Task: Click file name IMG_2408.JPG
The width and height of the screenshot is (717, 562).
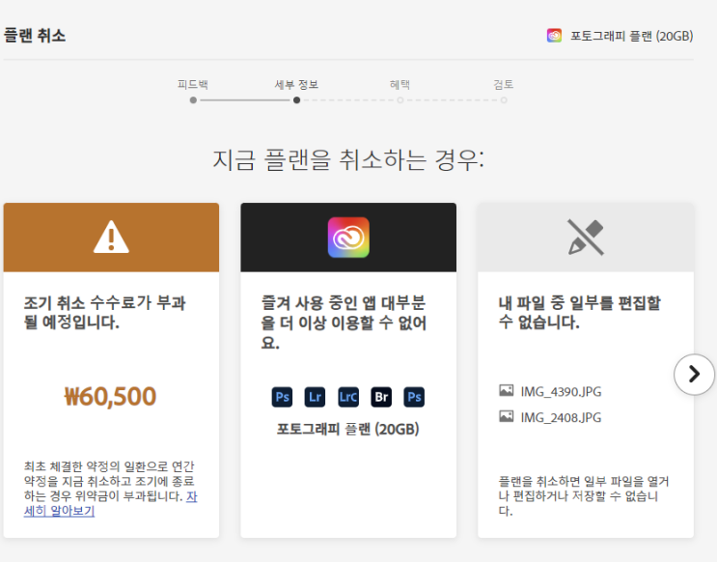Action: [x=561, y=417]
